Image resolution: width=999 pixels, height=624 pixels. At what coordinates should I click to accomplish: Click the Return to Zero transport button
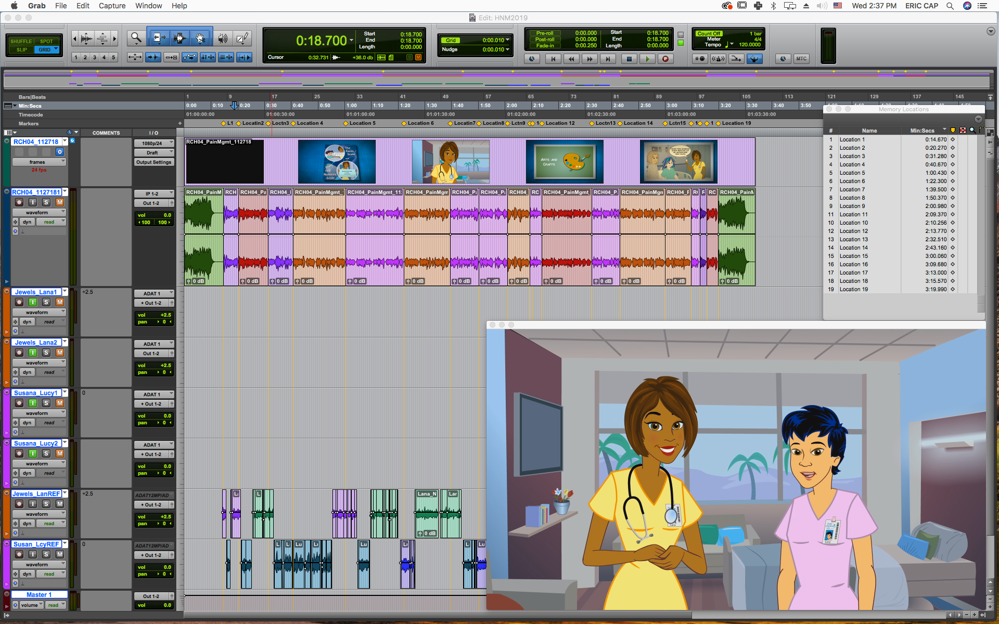coord(553,59)
